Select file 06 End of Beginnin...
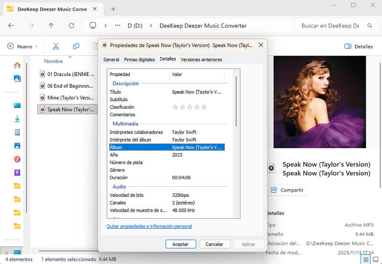 67,86
